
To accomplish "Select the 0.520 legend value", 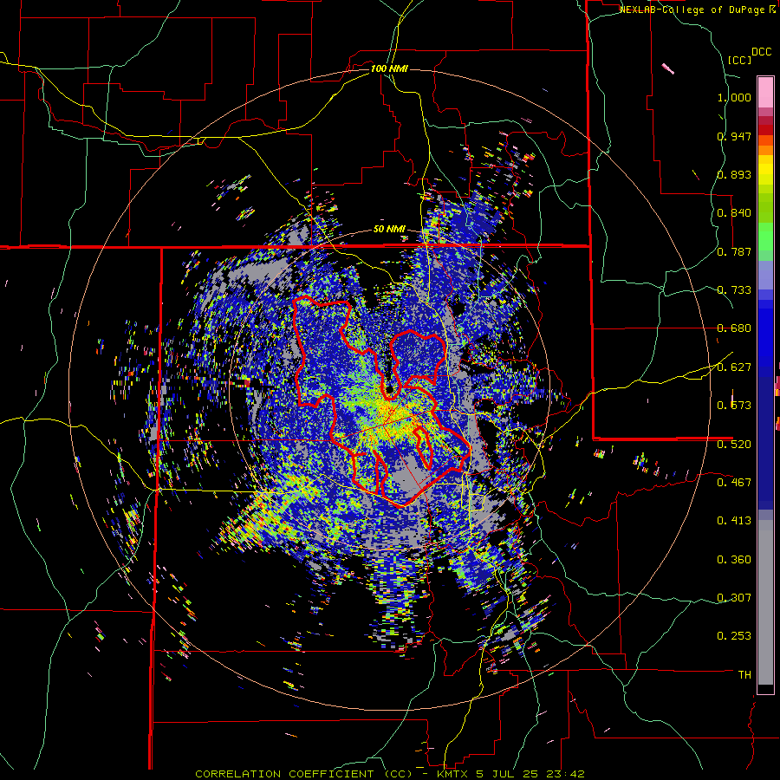I will pos(734,444).
